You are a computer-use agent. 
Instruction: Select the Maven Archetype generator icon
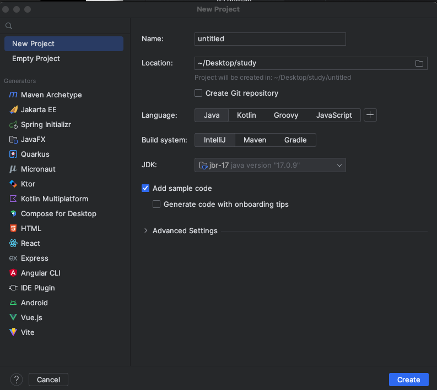point(13,95)
